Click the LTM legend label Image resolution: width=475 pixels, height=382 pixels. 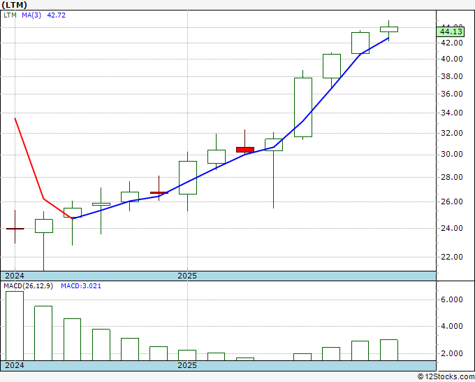coord(10,15)
